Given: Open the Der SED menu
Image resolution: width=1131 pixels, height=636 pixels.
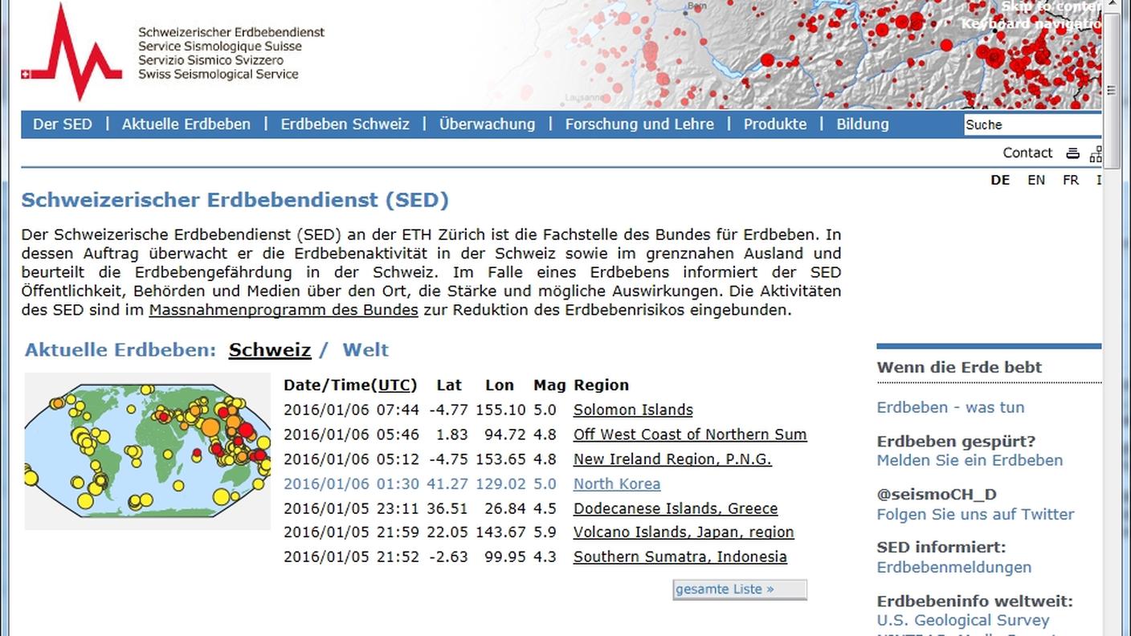Looking at the screenshot, I should tap(63, 124).
